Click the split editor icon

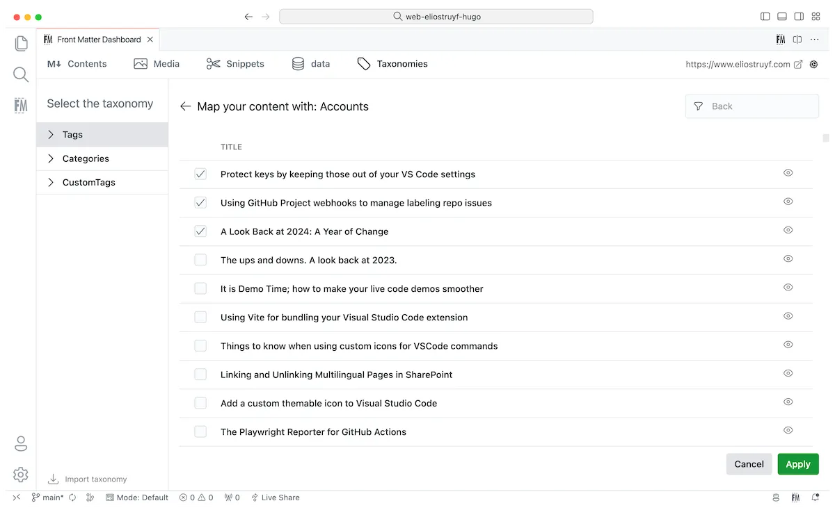[x=797, y=40]
